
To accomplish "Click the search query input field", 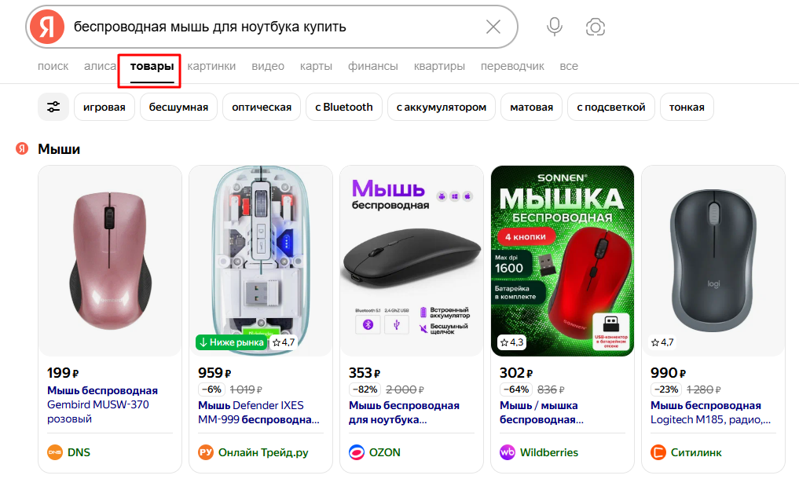I will point(275,27).
